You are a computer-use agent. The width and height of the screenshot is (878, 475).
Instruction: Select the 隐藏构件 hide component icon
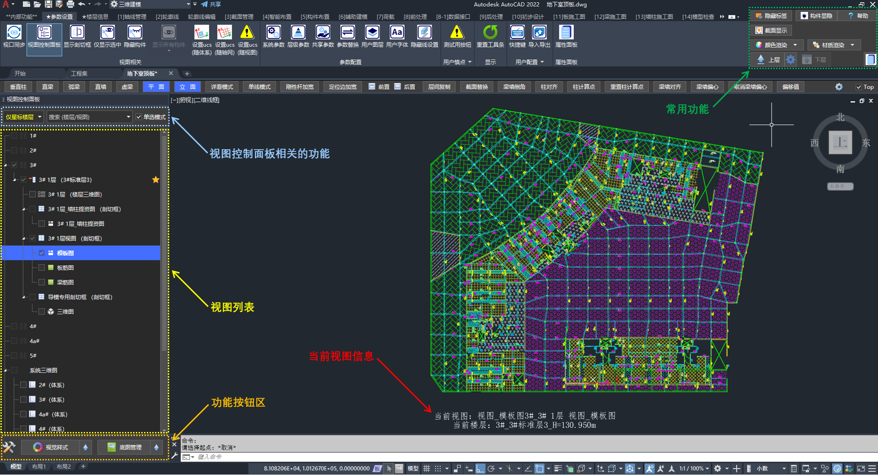134,33
